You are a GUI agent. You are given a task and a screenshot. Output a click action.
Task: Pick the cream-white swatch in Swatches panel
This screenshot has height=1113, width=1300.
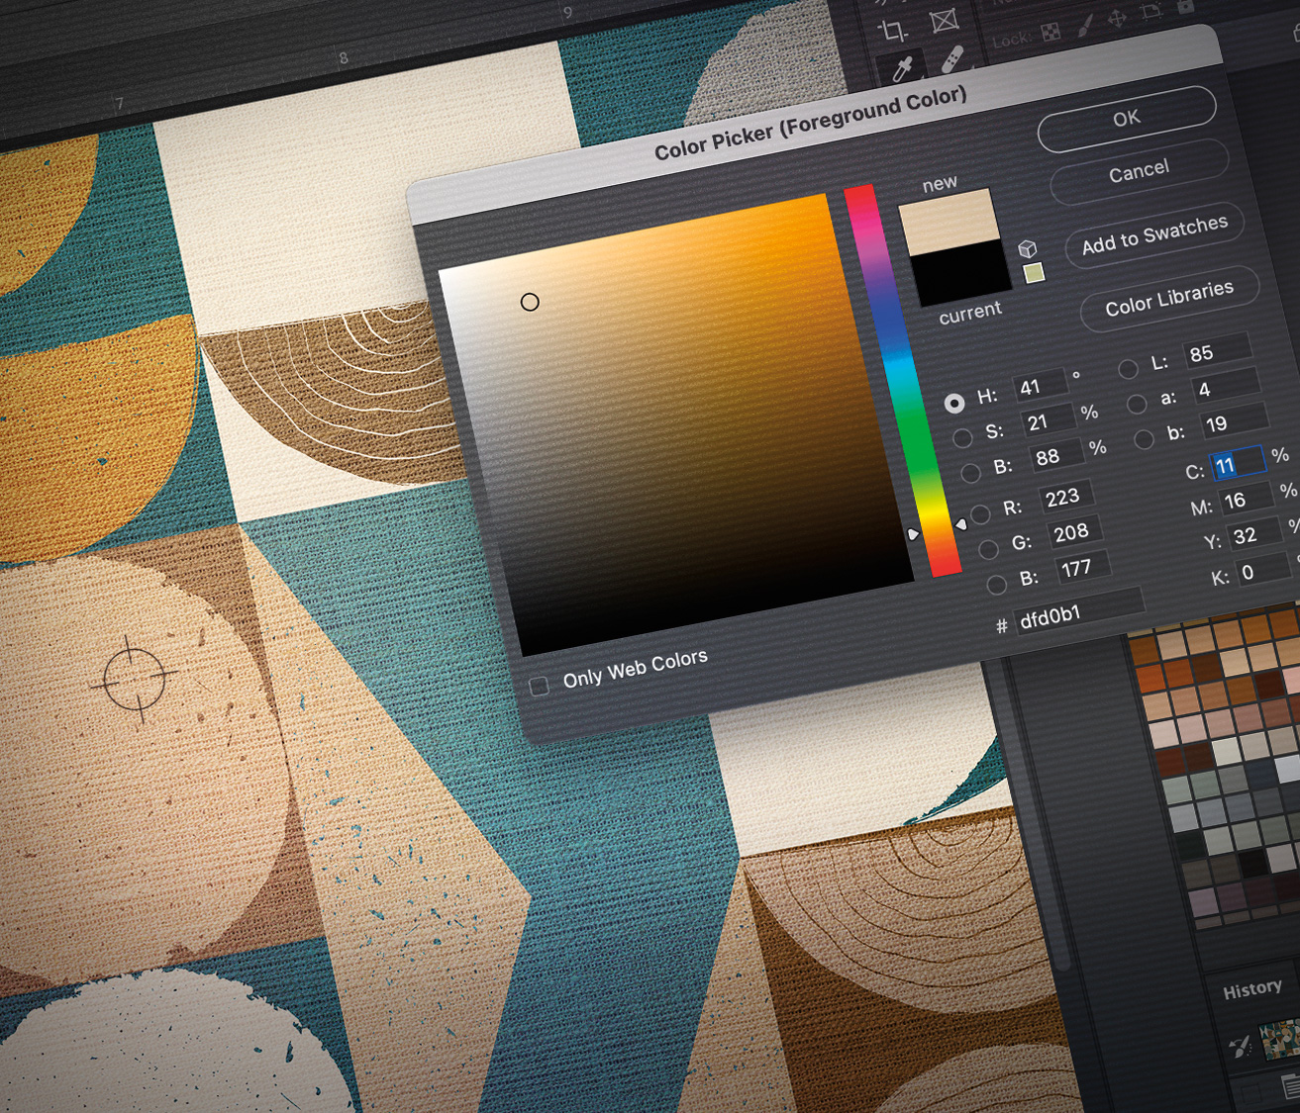click(x=1227, y=753)
